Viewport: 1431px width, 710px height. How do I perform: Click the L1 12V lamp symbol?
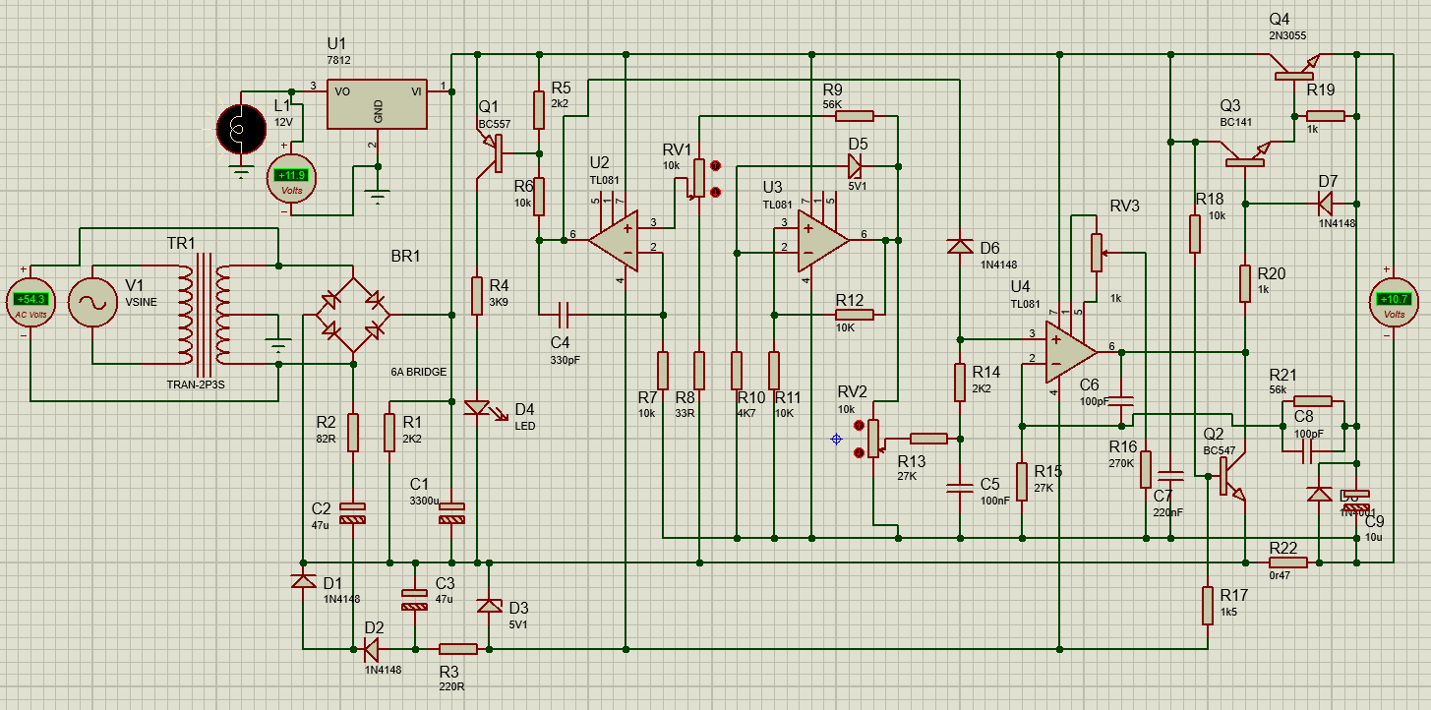tap(241, 129)
